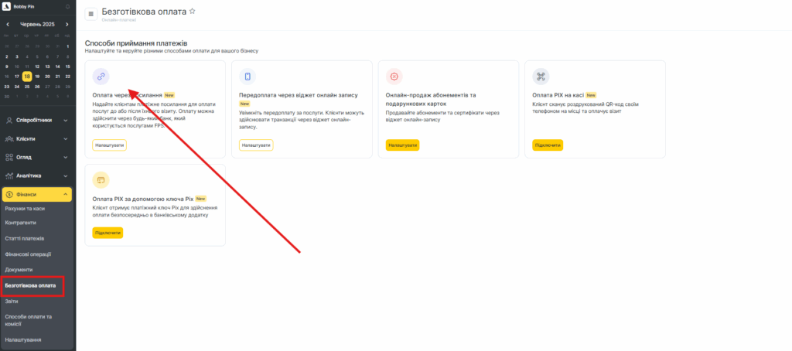This screenshot has height=351, width=792.
Task: Click the notification bell icon in sidebar header
Action: click(x=67, y=7)
